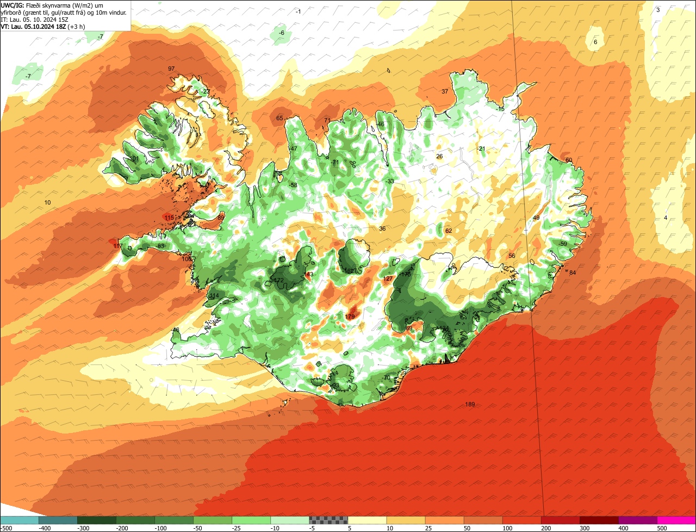Click valid time "VT: Lau. 05.10.2024 18Z (+3 h)"

tap(43, 27)
